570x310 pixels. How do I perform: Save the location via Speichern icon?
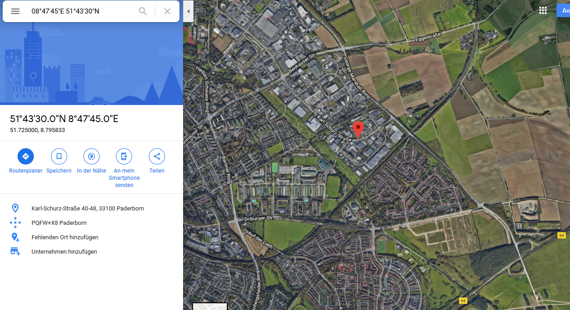(59, 156)
